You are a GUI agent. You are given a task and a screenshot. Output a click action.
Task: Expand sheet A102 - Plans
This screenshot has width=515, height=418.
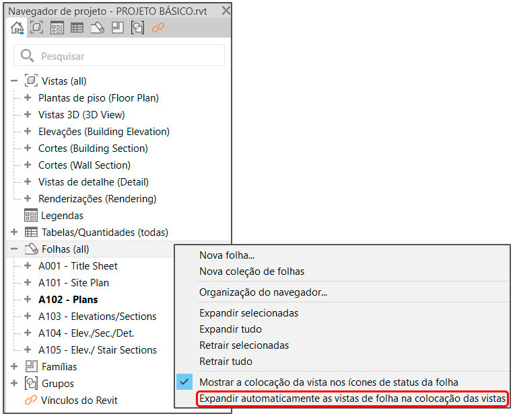click(x=28, y=299)
